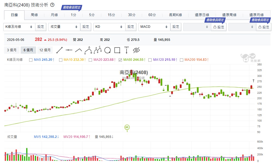Screen dimensions: 273x163
Task: Select the 0-A-B-C-D pattern drawing tool
Action: click(98, 50)
